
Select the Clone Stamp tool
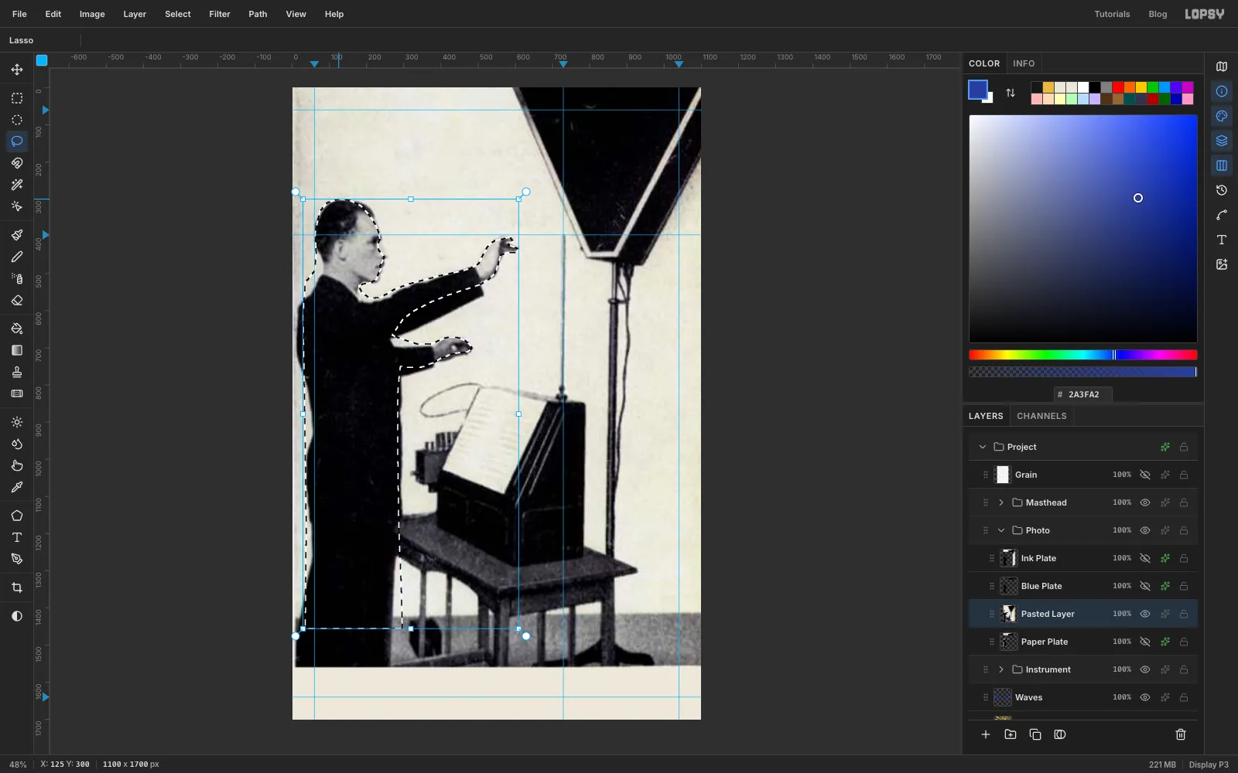pos(17,372)
